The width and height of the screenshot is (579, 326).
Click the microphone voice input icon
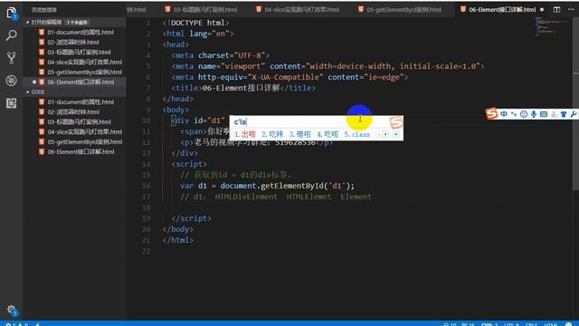coord(534,114)
